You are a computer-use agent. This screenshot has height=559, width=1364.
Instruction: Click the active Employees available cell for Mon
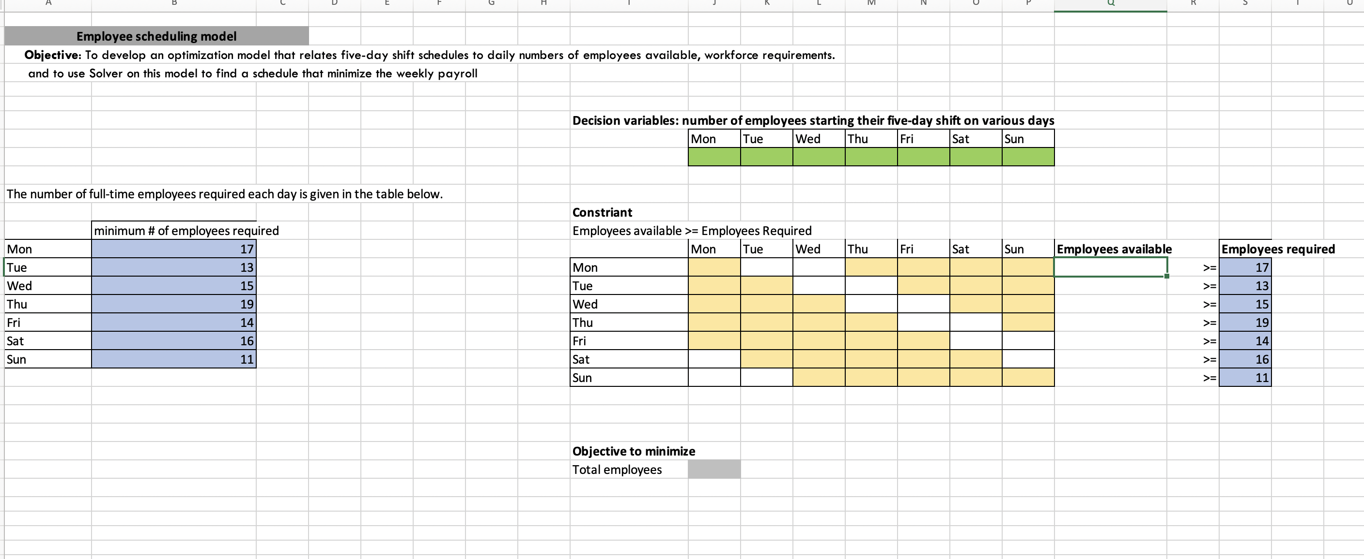click(x=1110, y=267)
